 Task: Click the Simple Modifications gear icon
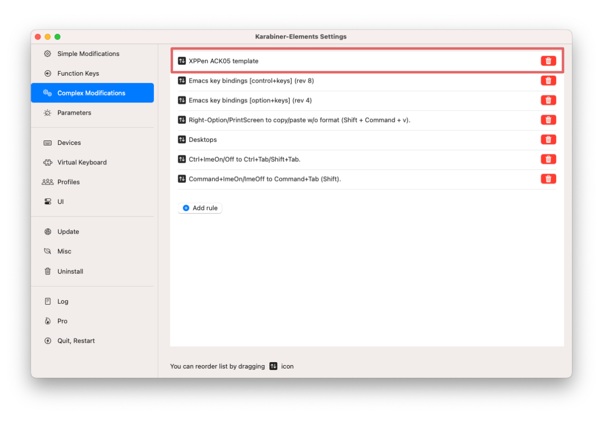point(48,53)
